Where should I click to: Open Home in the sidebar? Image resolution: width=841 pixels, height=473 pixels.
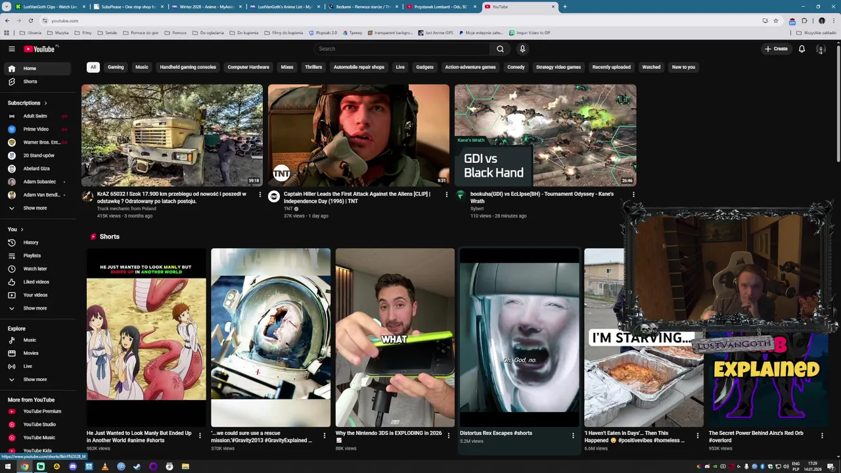(38, 68)
